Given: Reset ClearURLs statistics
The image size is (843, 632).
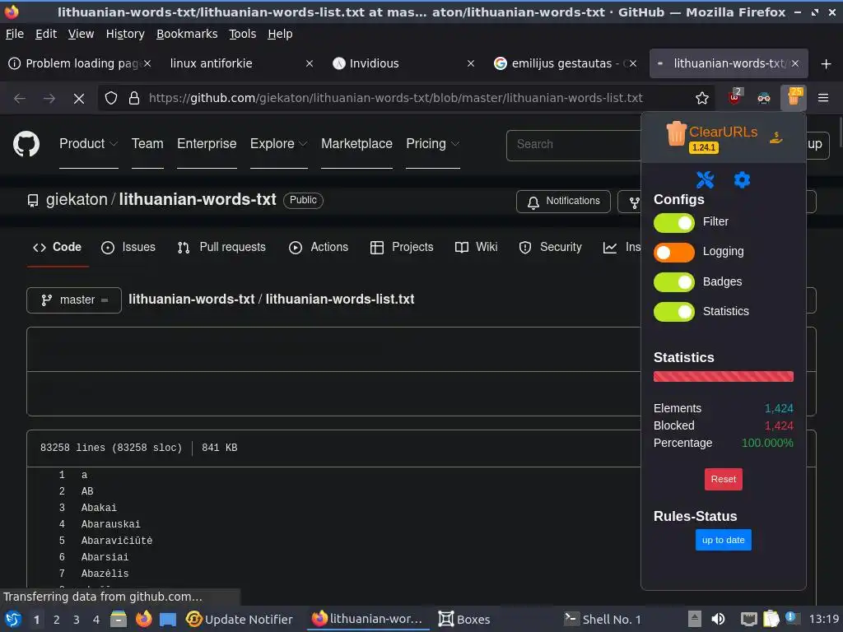Looking at the screenshot, I should 723,479.
